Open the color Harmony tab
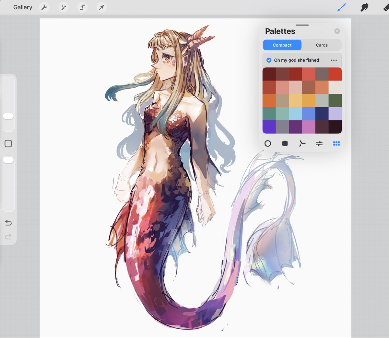The width and height of the screenshot is (389, 338). tap(302, 143)
